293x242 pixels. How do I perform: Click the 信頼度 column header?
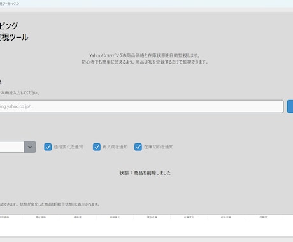click(263, 217)
